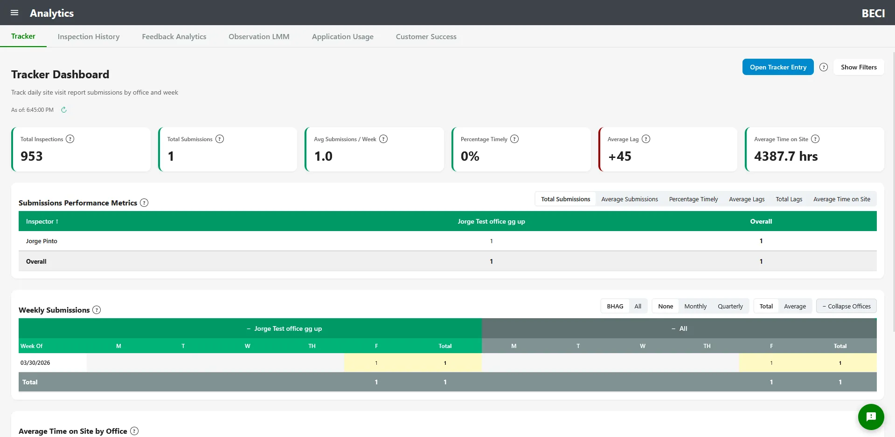Click the +45 Average Lag value
The image size is (895, 437).
619,156
